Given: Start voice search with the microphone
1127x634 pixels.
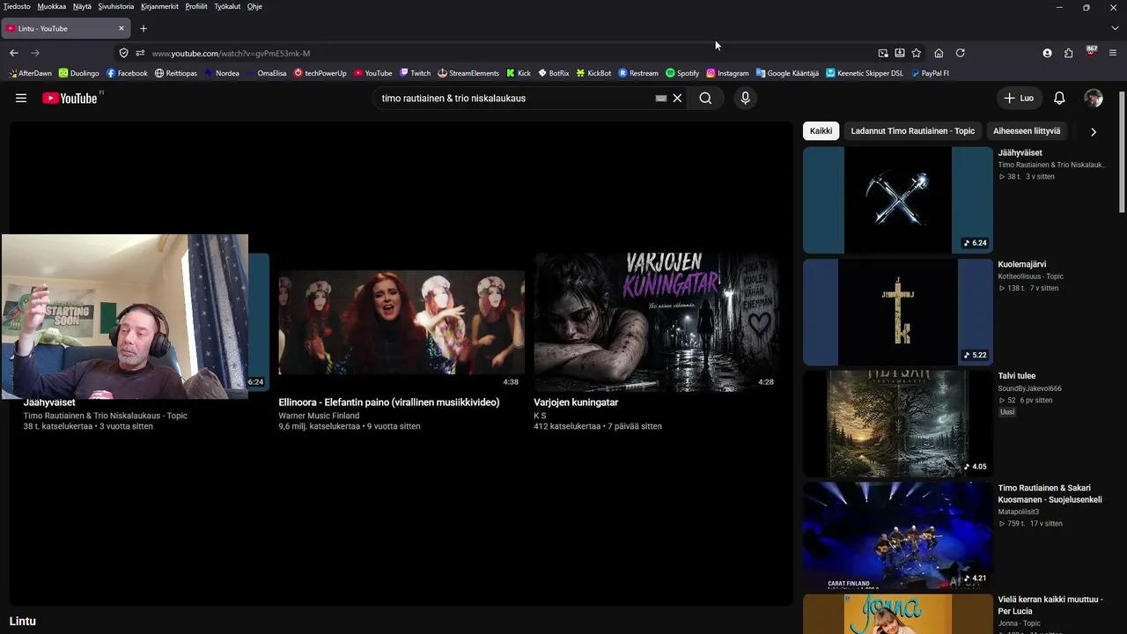Looking at the screenshot, I should click(745, 98).
